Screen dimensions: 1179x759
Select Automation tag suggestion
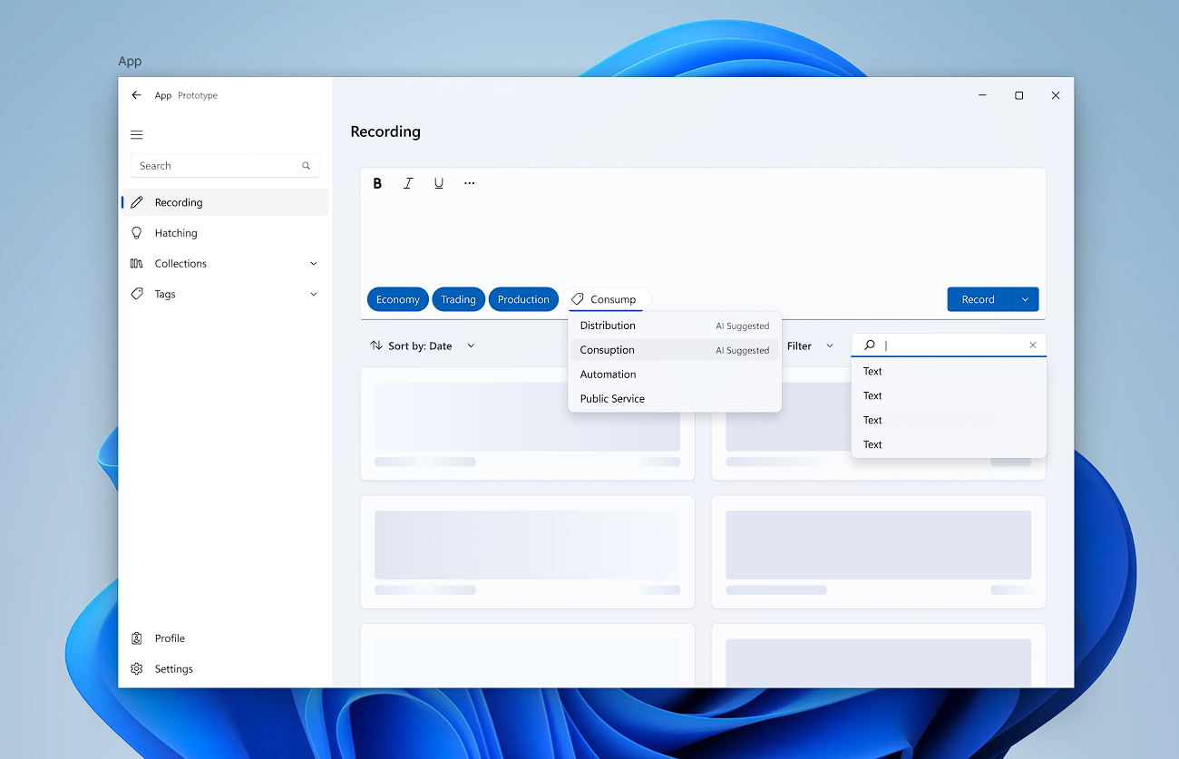coord(675,375)
